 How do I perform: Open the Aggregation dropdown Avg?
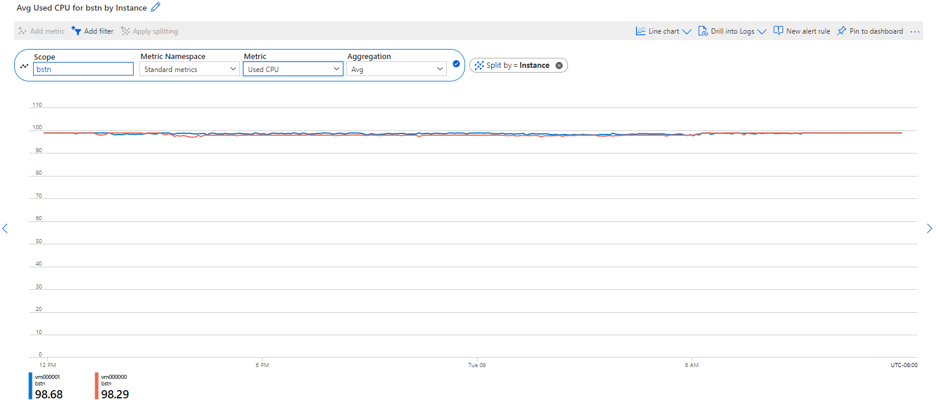tap(397, 69)
